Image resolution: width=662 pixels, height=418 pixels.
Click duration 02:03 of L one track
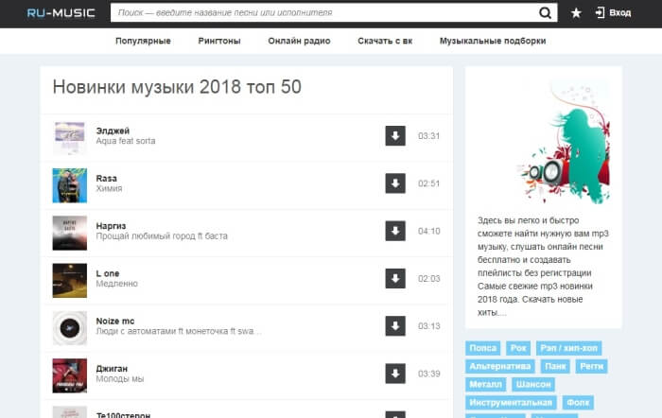[429, 279]
